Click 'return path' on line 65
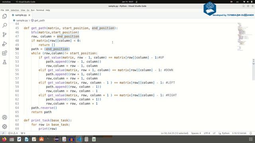Screen dimensions: 255x143 coord(41,112)
